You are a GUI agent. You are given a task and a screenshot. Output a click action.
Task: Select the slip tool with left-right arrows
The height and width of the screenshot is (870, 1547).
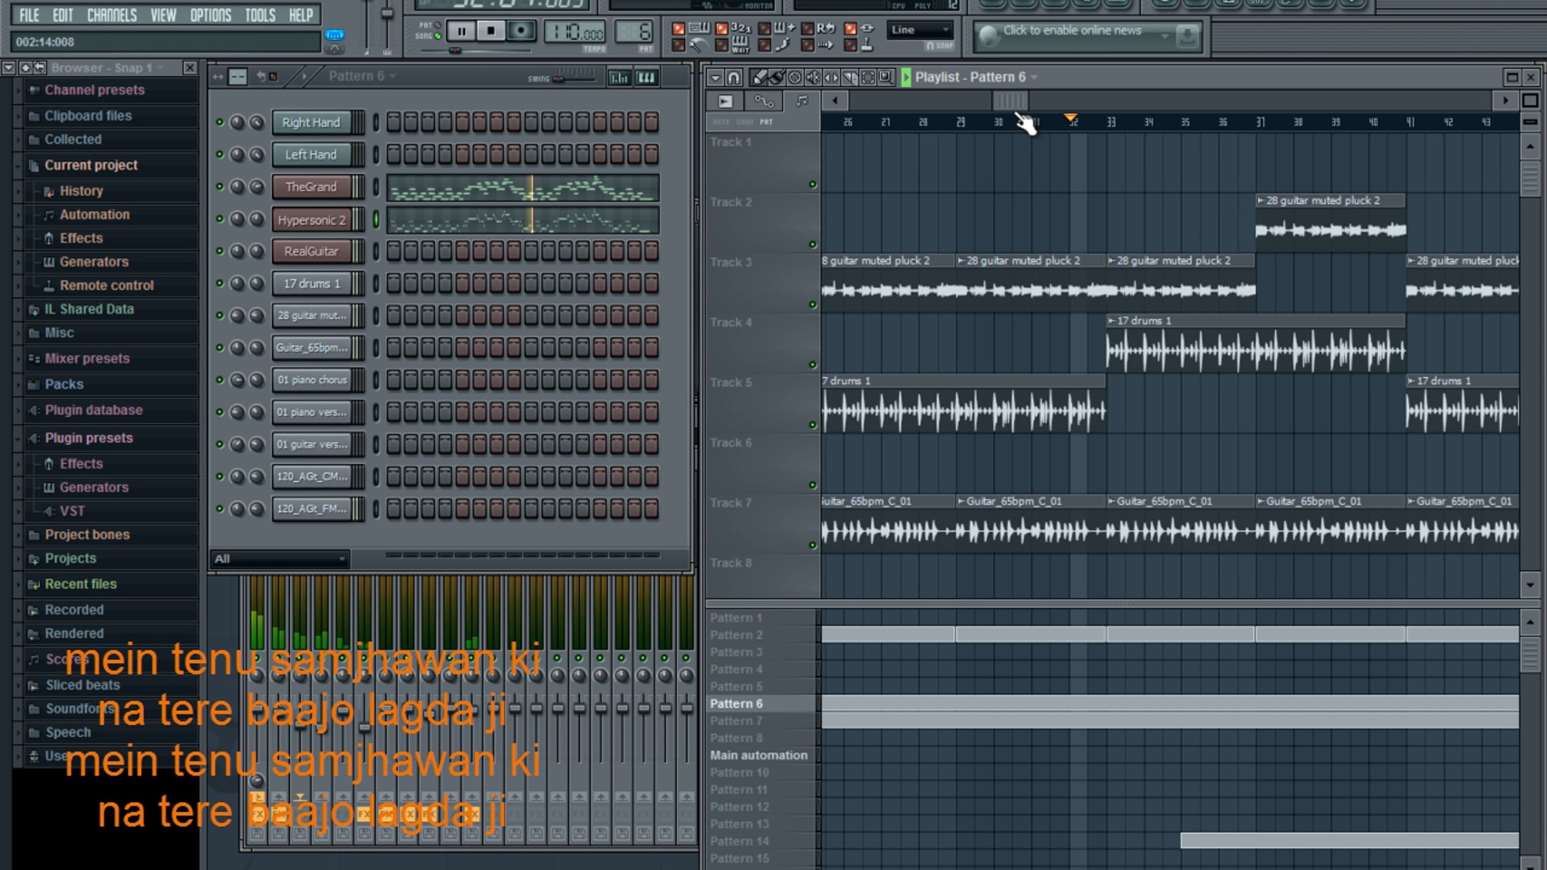pyautogui.click(x=832, y=77)
